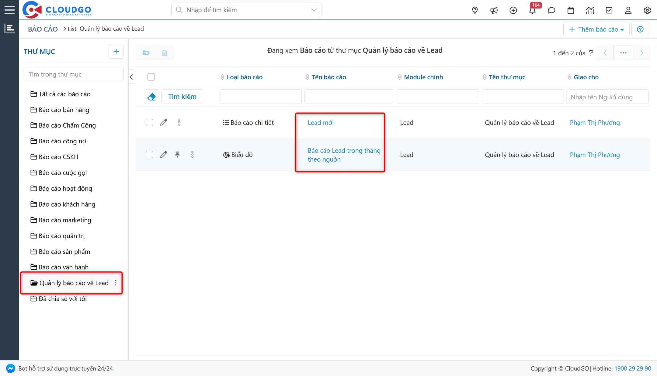Open the calendar icon in header
The image size is (657, 376).
571,10
